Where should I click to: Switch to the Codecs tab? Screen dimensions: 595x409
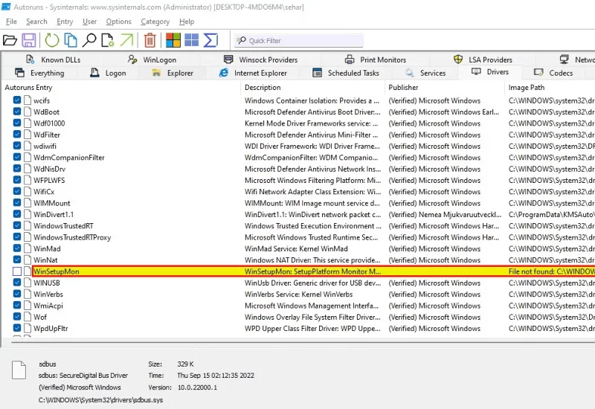pos(553,73)
